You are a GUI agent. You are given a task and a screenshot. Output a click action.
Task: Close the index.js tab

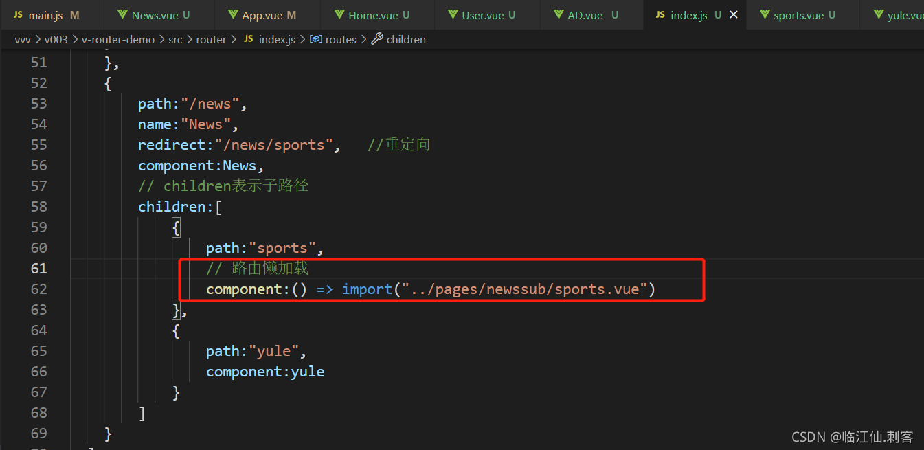[x=733, y=15]
